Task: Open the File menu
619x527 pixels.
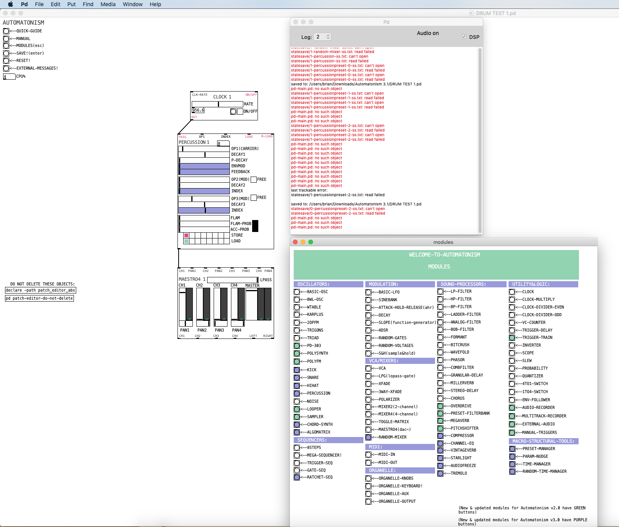Action: tap(39, 4)
